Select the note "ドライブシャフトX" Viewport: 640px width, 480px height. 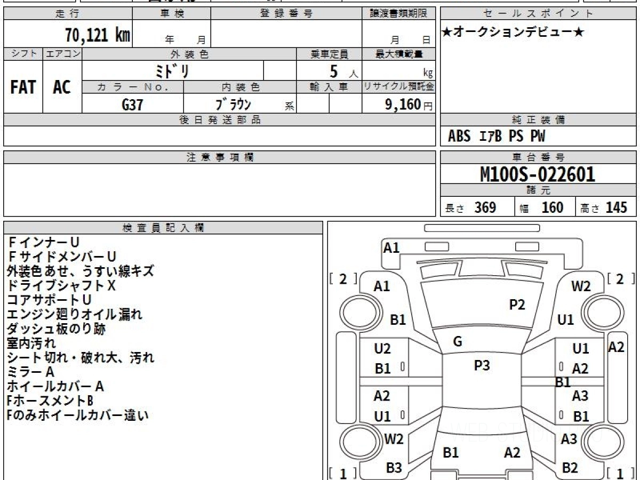click(x=61, y=286)
